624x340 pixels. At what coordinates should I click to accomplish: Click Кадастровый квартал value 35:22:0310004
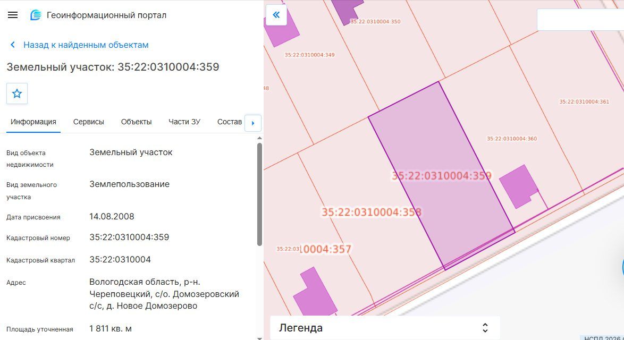[120, 259]
